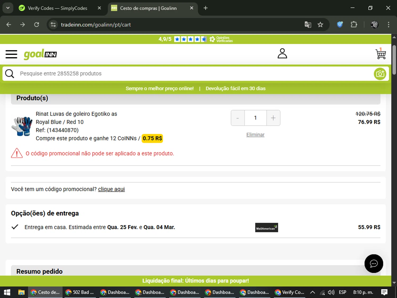This screenshot has width=397, height=298.
Task: Click the 0.75 R$ CoINNs badge
Action: [152, 138]
